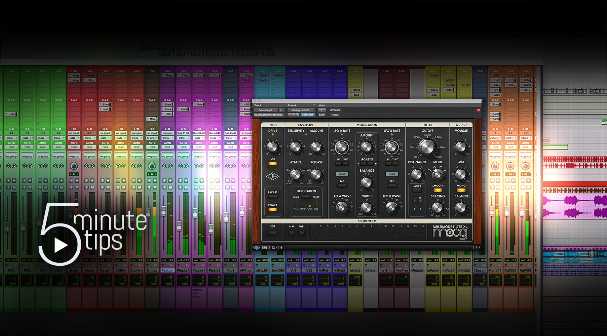Click the Mcrs send on Drmsc channel
607x336 pixels.
coord(152,119)
